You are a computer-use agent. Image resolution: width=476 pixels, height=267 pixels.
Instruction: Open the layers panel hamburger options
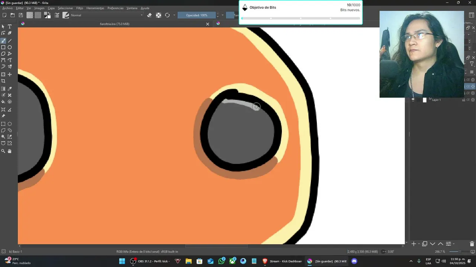(x=472, y=72)
